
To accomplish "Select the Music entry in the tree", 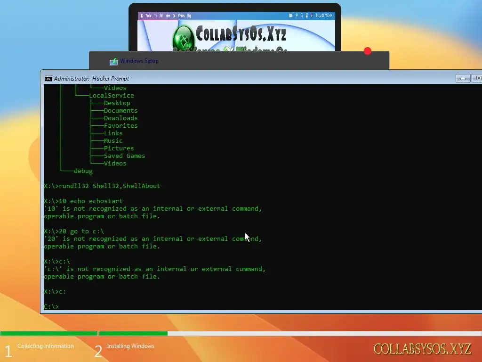I will click(113, 140).
